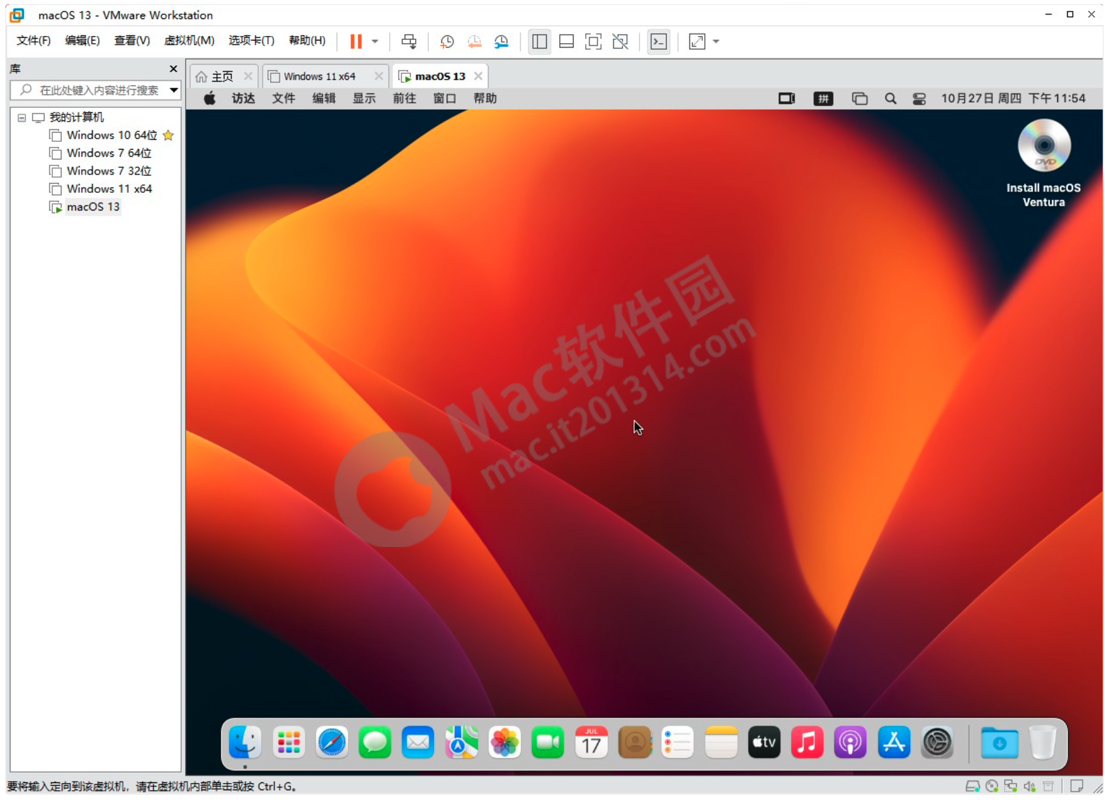The height and width of the screenshot is (800, 1105).
Task: Click Spotlight search in the macOS menu bar
Action: [x=891, y=98]
